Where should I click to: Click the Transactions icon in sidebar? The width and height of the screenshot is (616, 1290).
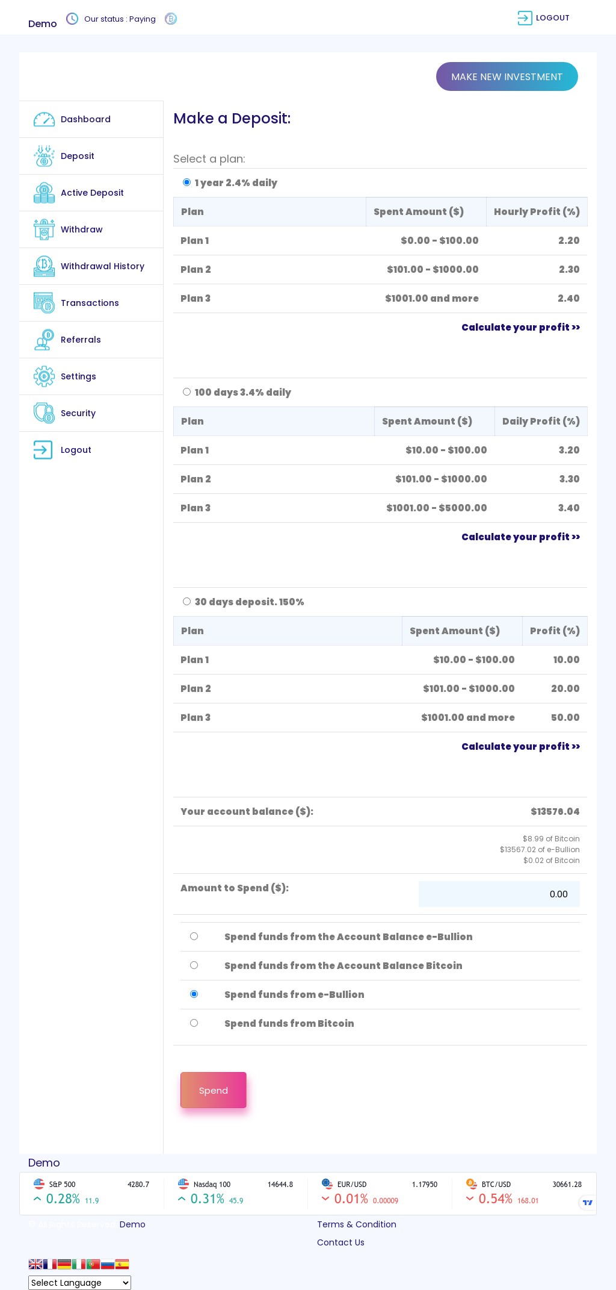pyautogui.click(x=44, y=303)
